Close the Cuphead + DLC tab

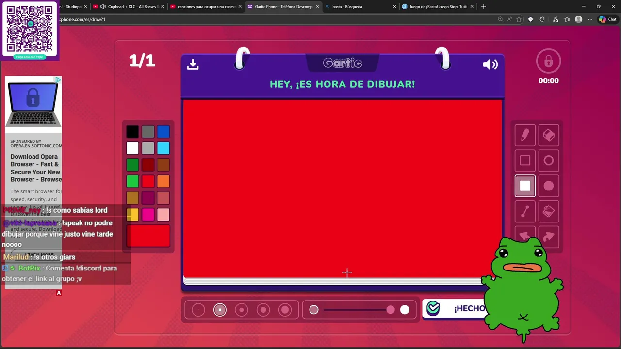point(163,7)
